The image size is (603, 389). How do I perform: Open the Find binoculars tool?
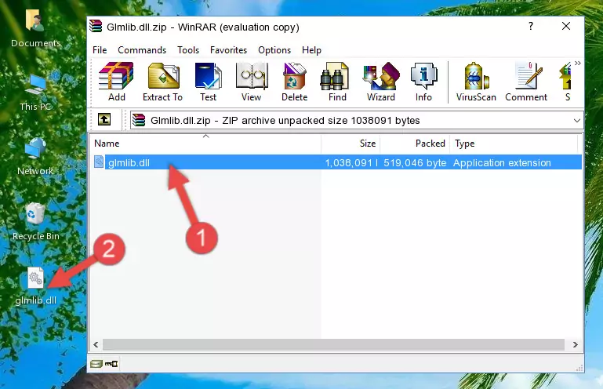tap(337, 82)
